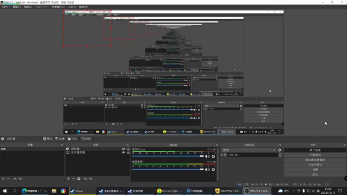Viewport: 347px width, 195px height.
Task: Open the 帮助(H) menu
Action: (83, 7)
